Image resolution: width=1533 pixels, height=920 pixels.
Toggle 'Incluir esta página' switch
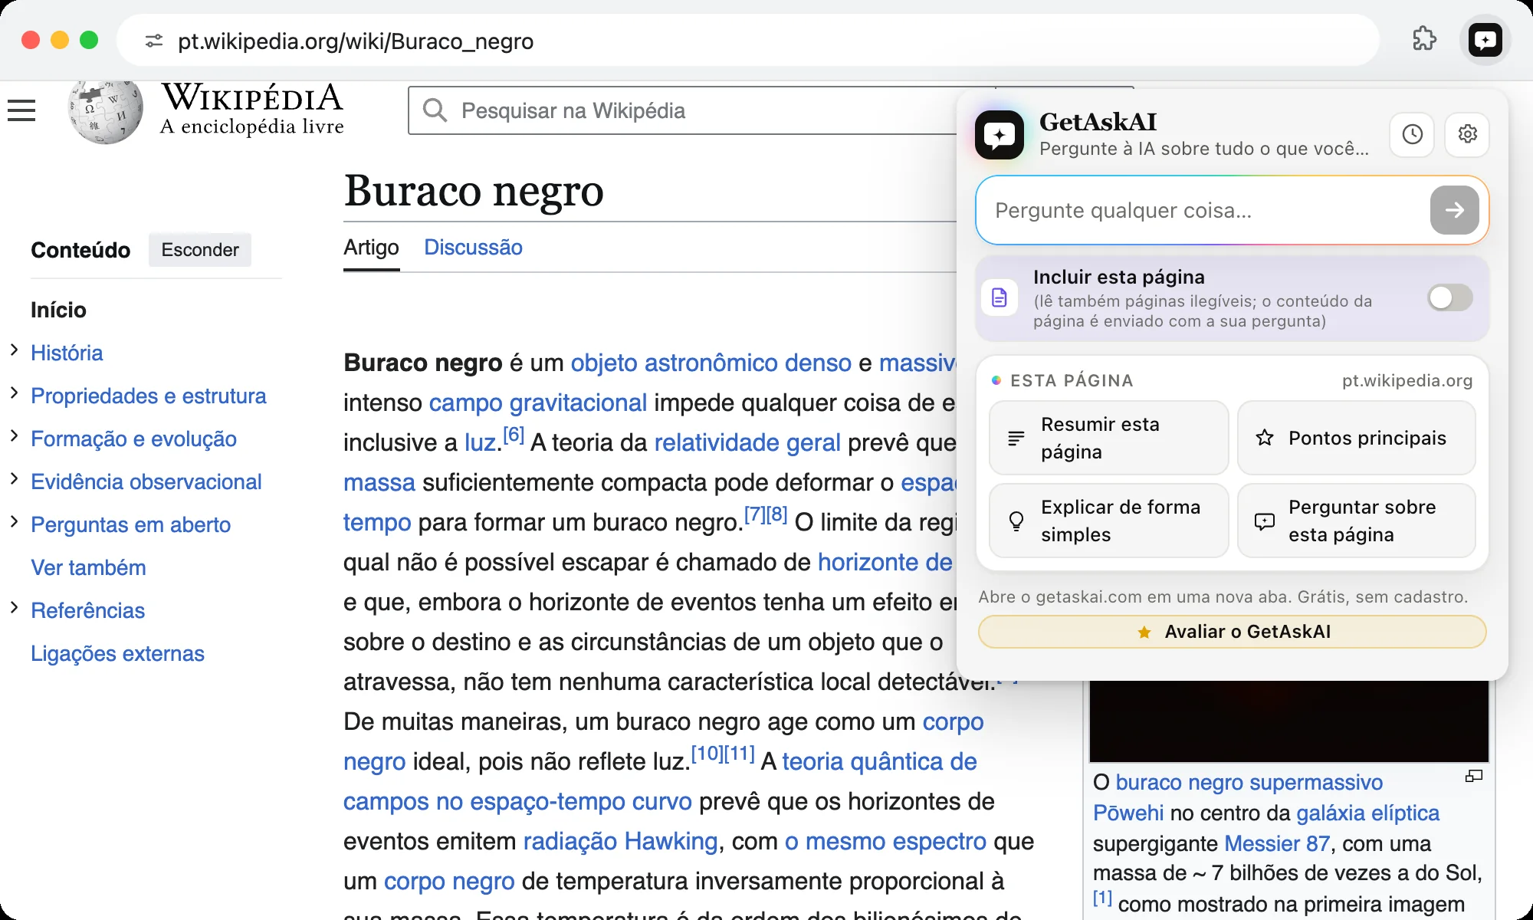(1449, 297)
